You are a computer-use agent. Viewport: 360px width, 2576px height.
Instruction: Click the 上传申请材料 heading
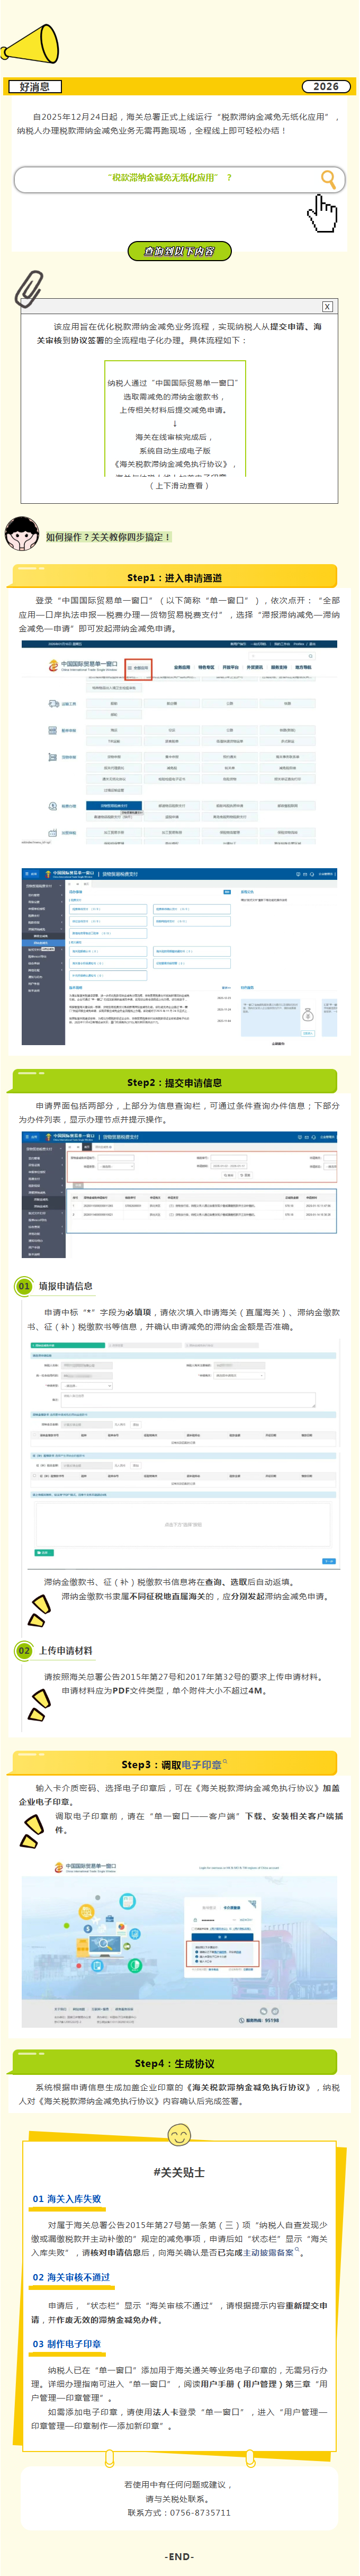click(66, 1651)
